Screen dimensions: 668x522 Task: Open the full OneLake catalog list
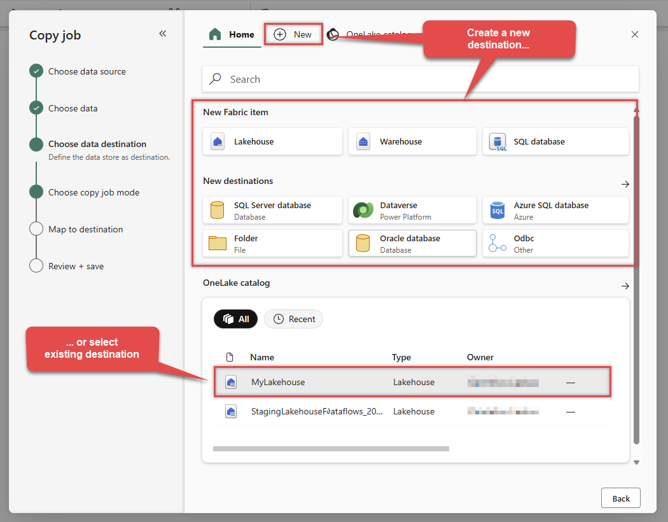coord(625,286)
